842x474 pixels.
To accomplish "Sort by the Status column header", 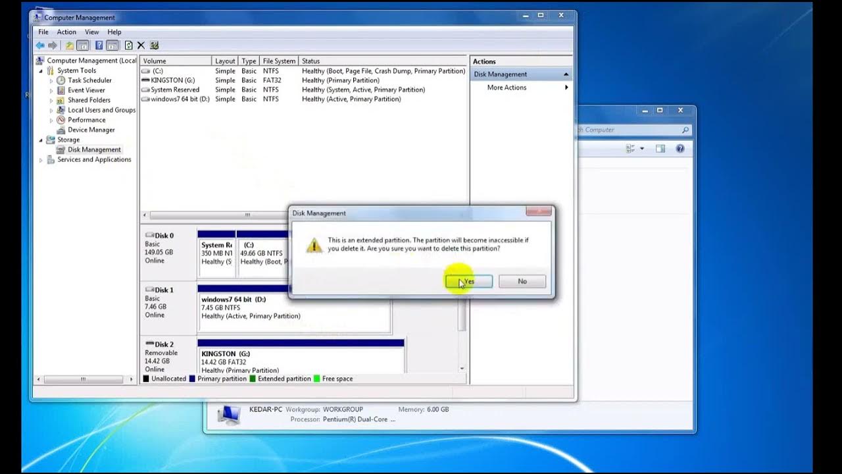I will [383, 61].
